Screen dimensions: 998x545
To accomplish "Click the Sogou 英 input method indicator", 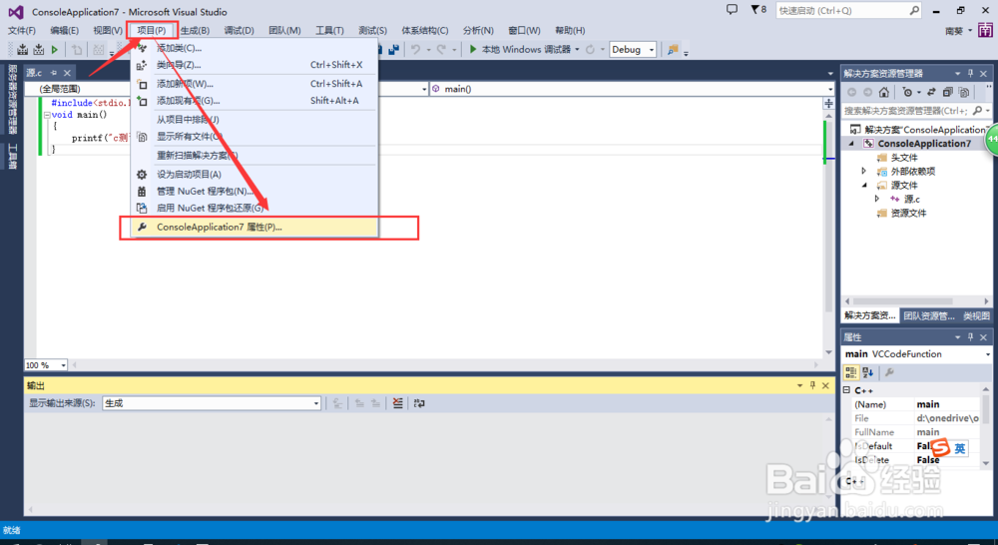I will point(959,448).
